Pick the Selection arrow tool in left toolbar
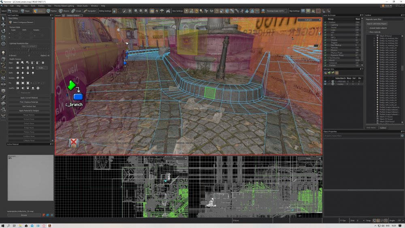 [3, 18]
